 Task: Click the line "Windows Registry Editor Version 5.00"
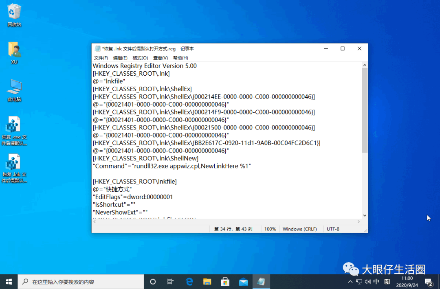click(145, 66)
